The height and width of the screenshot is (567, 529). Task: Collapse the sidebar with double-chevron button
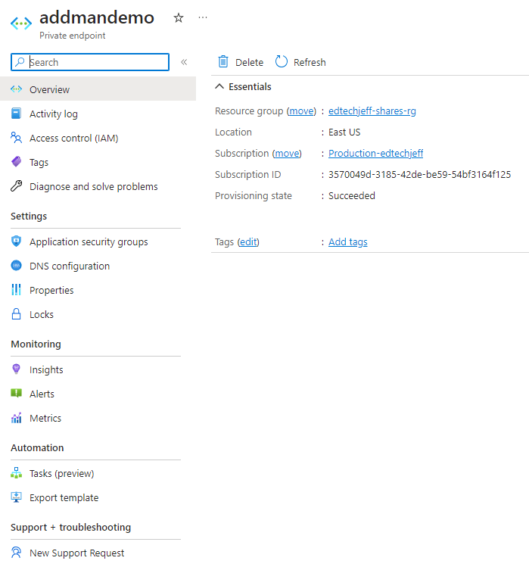pos(184,62)
